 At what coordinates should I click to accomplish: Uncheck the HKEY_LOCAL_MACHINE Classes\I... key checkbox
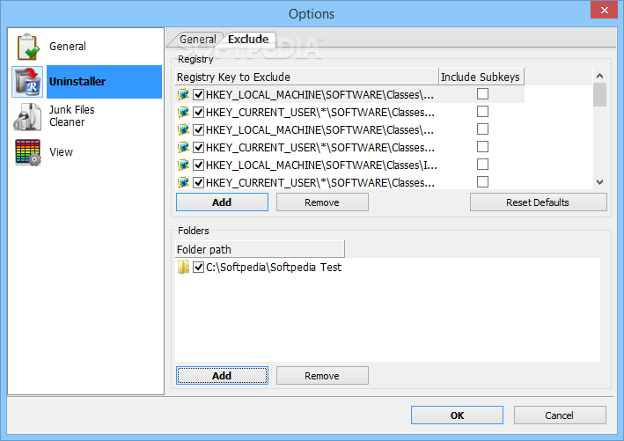198,165
